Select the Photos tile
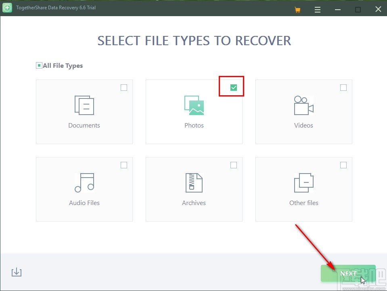 pyautogui.click(x=194, y=111)
